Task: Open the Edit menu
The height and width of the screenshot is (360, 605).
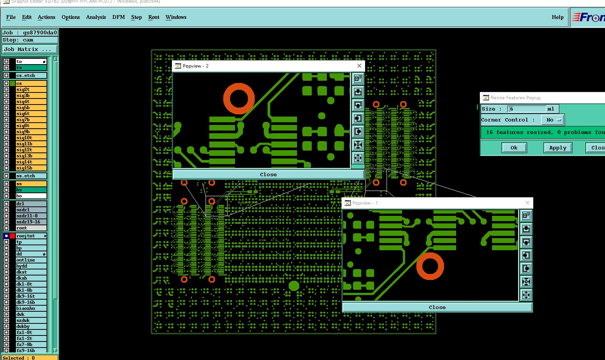Action: (x=27, y=17)
